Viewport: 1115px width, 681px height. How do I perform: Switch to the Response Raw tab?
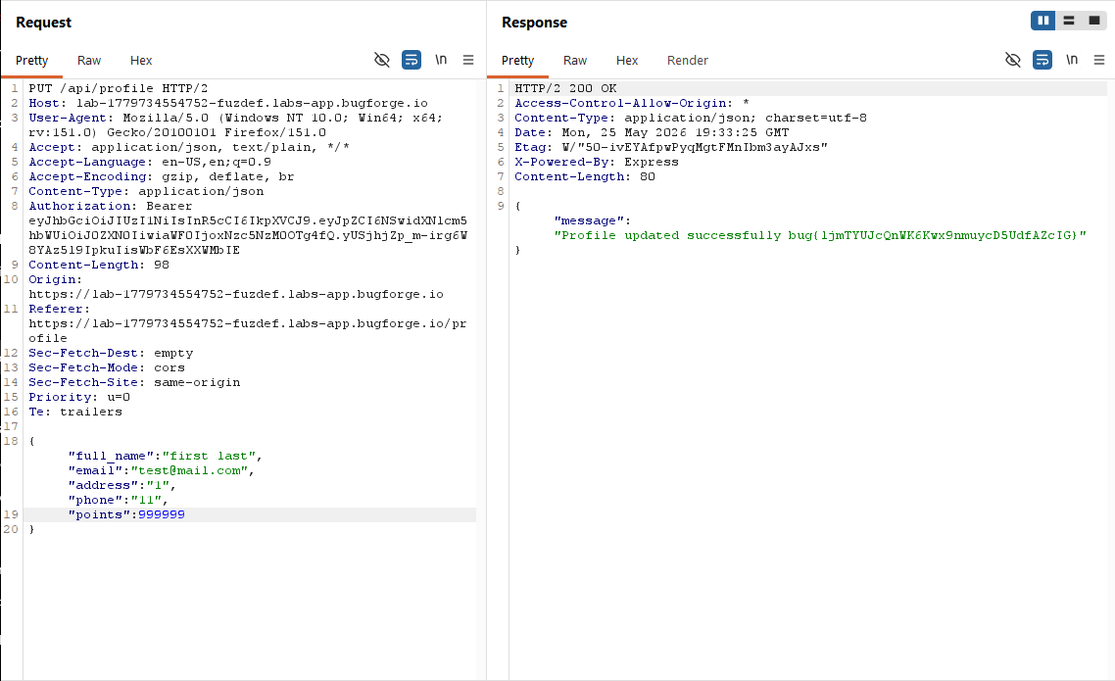point(574,61)
